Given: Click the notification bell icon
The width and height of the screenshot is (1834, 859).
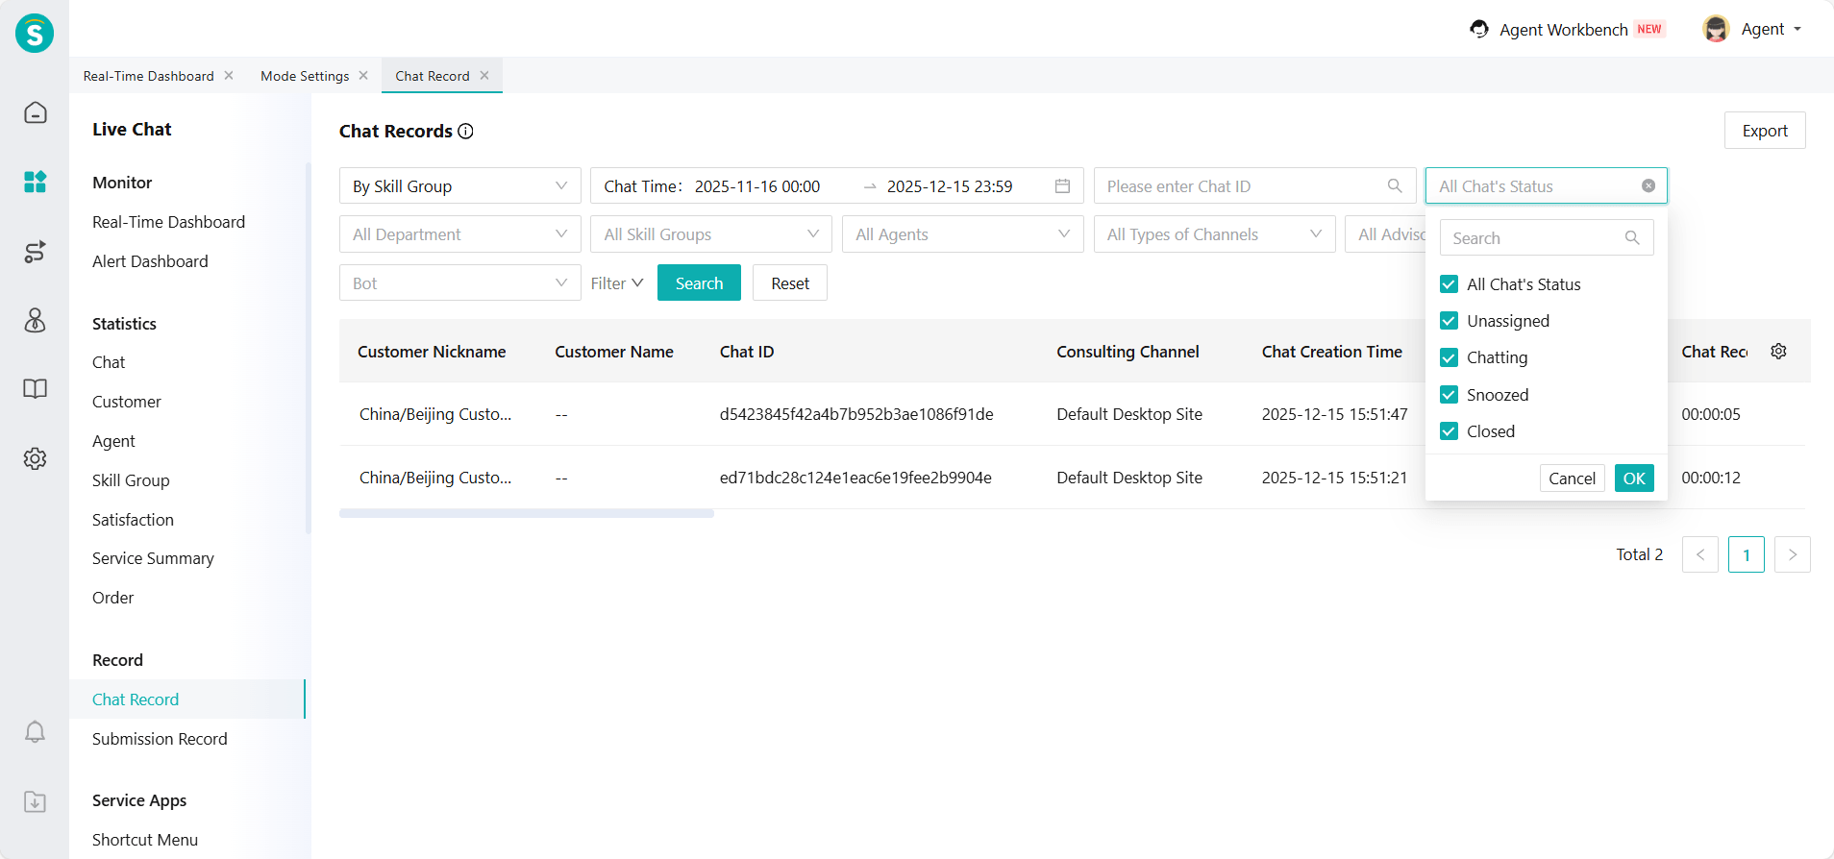Looking at the screenshot, I should [35, 732].
